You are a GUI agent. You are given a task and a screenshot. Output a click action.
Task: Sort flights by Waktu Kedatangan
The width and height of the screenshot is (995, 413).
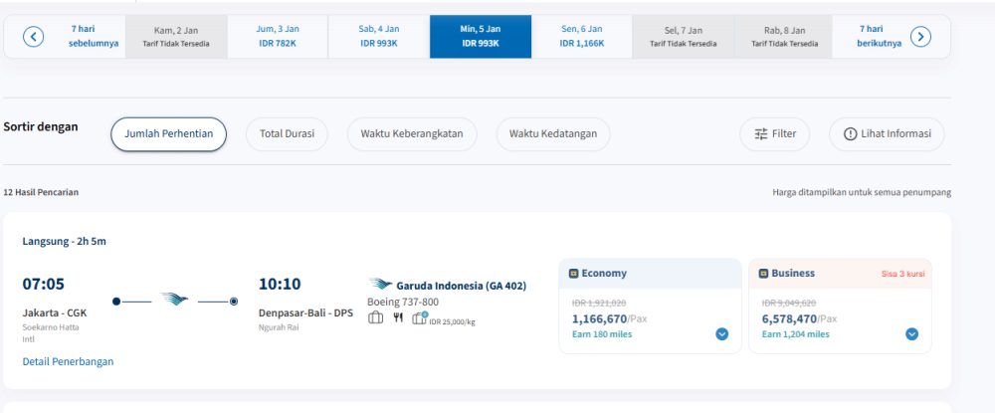pos(553,134)
